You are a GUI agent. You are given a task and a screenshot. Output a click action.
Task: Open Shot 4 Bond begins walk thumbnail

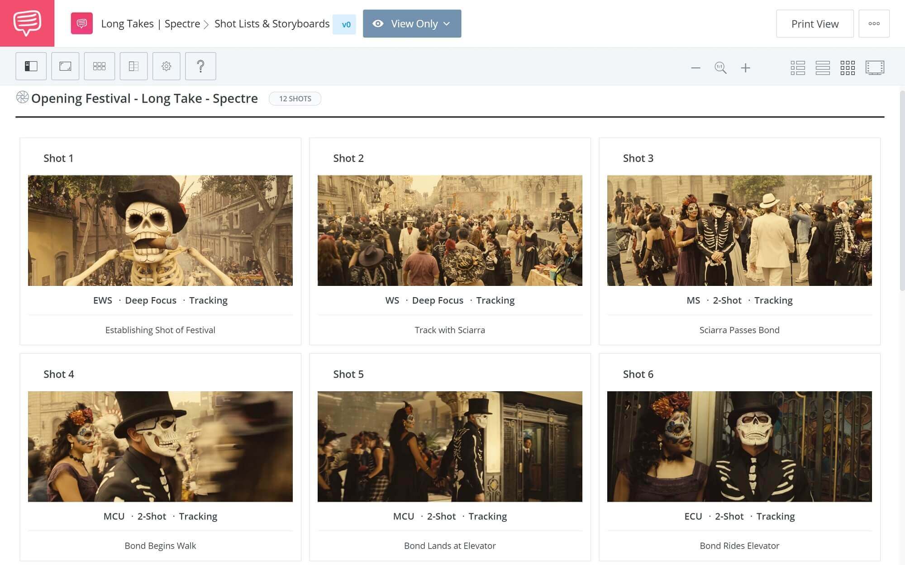pos(160,446)
